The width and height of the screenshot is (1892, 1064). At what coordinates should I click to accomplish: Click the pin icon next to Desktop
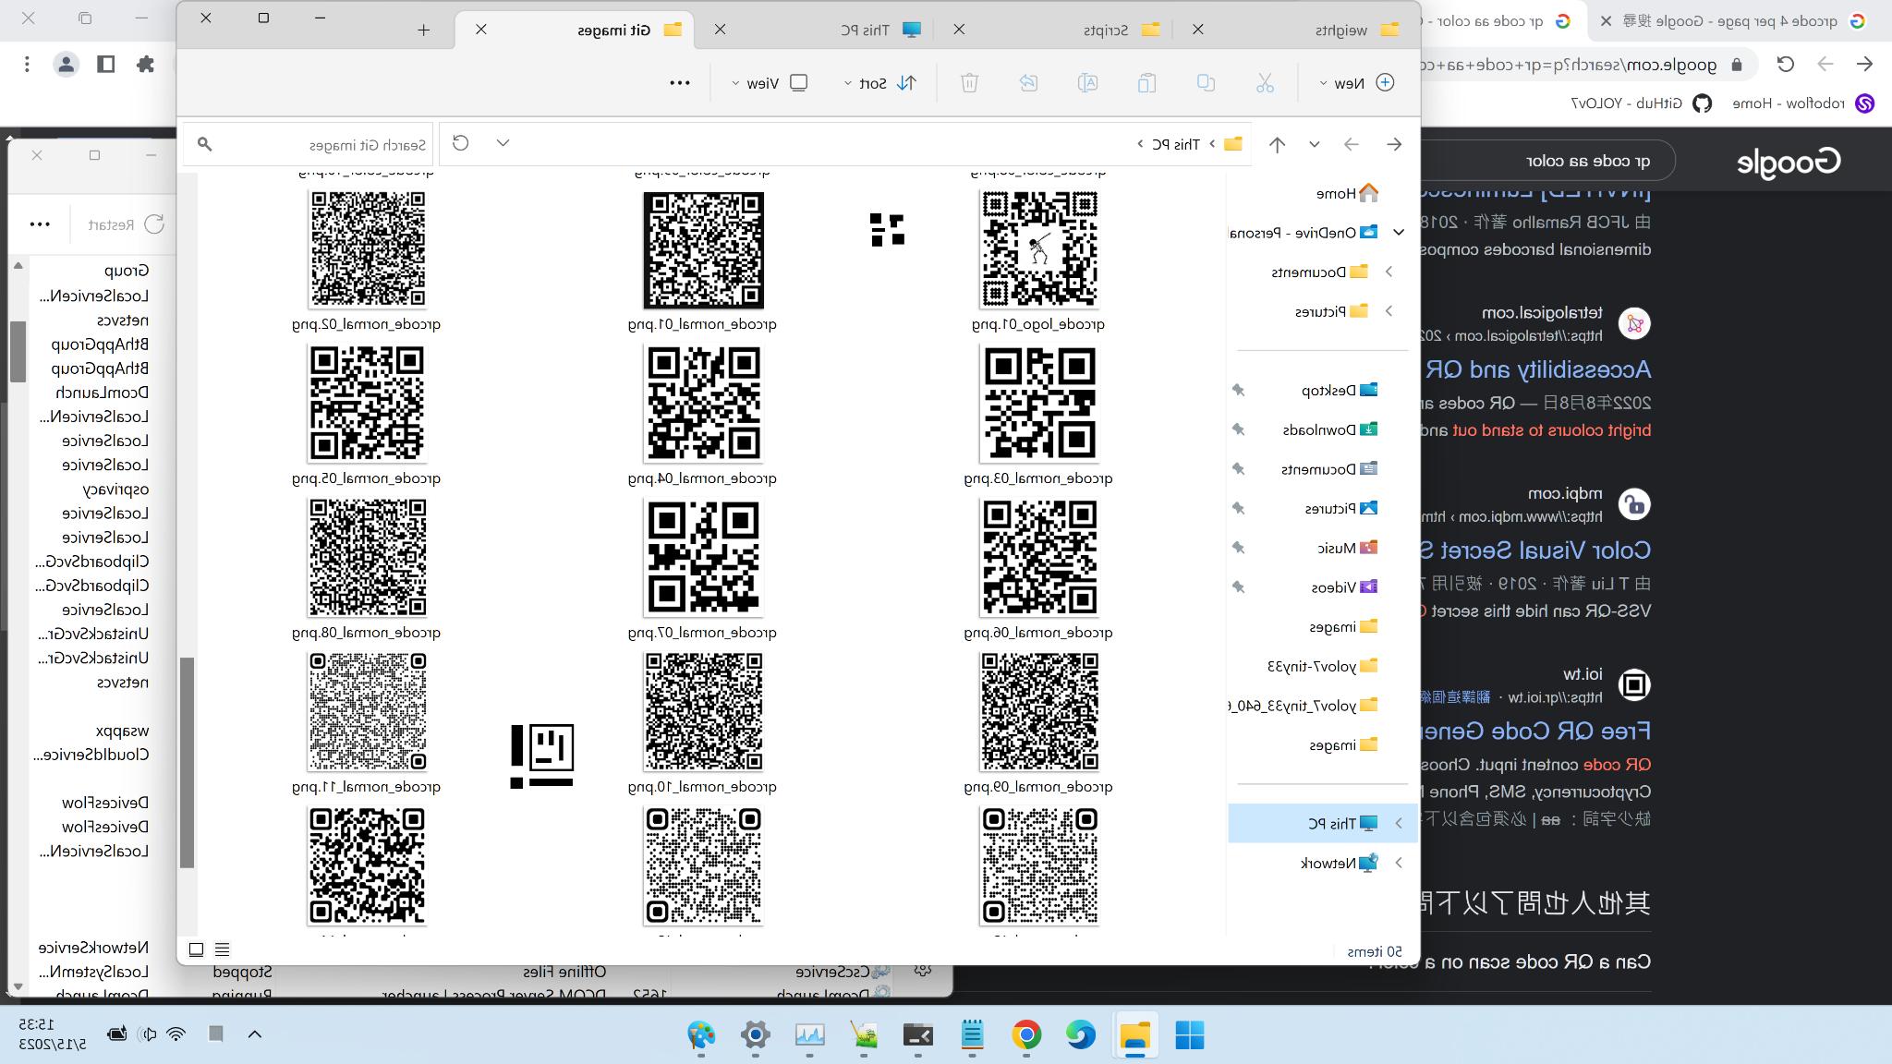(x=1239, y=391)
